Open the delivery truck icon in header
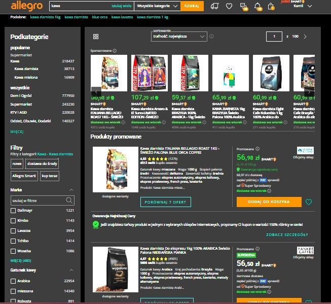 point(215,6)
